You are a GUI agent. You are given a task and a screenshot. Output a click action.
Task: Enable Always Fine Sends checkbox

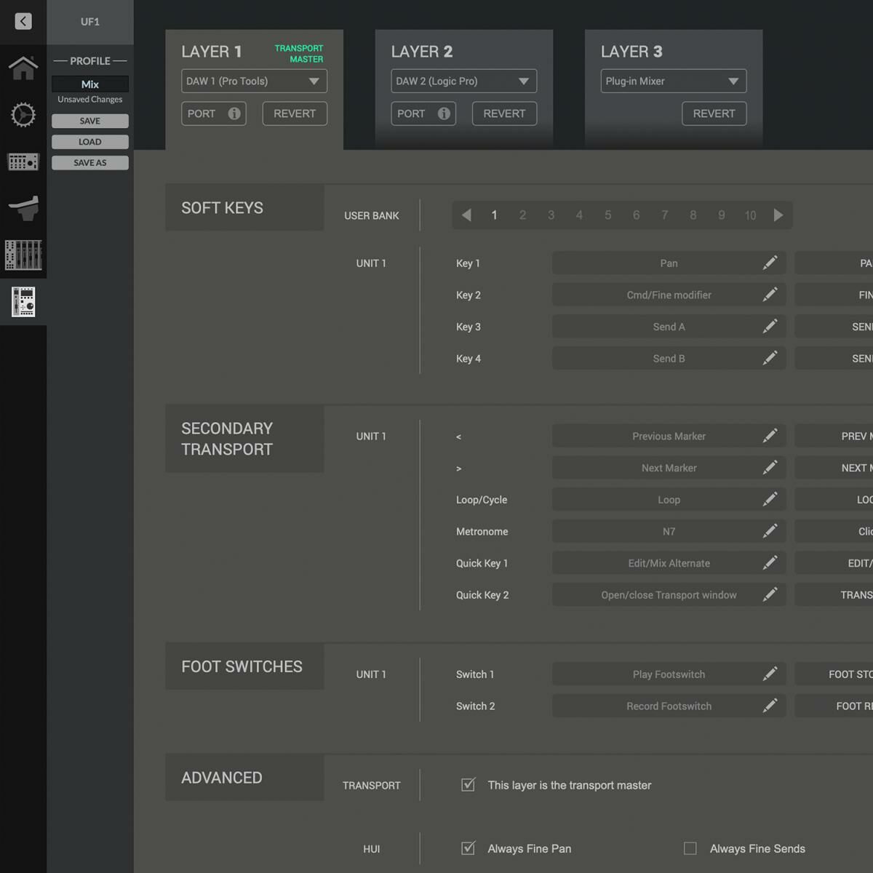pyautogui.click(x=690, y=848)
